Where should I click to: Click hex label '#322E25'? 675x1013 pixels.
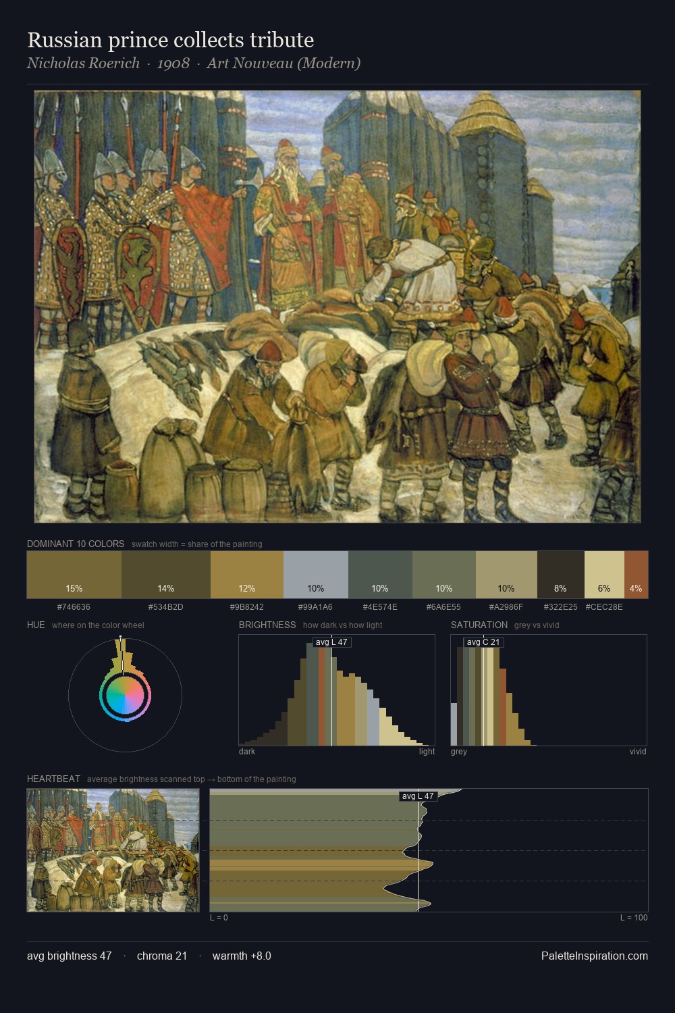(561, 607)
